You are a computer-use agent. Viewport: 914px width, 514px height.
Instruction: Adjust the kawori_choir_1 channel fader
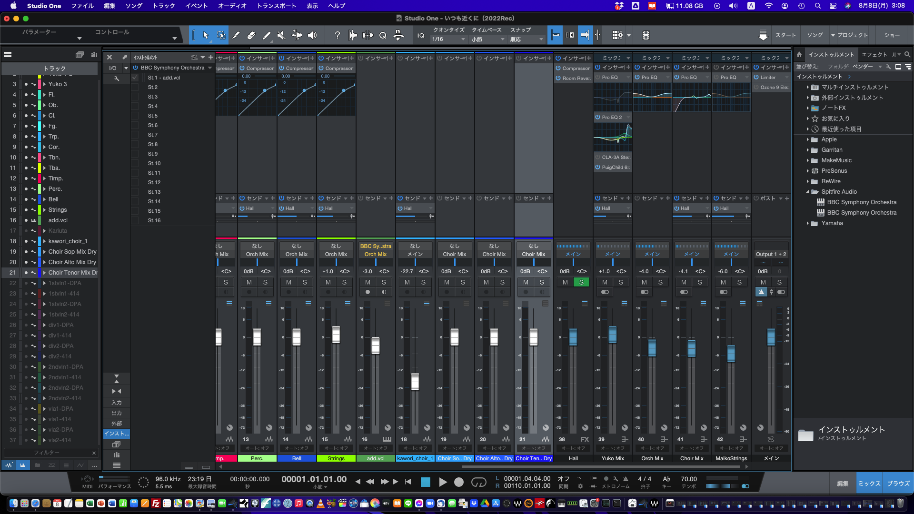click(415, 382)
